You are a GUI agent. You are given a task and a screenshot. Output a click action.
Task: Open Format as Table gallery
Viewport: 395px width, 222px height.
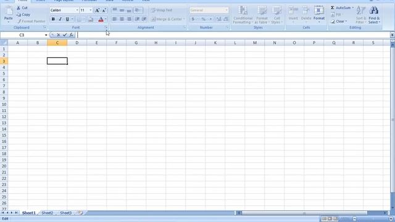(262, 15)
